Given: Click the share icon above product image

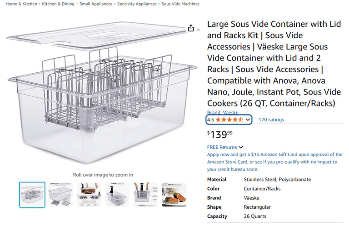Looking at the screenshot, I should (x=191, y=28).
